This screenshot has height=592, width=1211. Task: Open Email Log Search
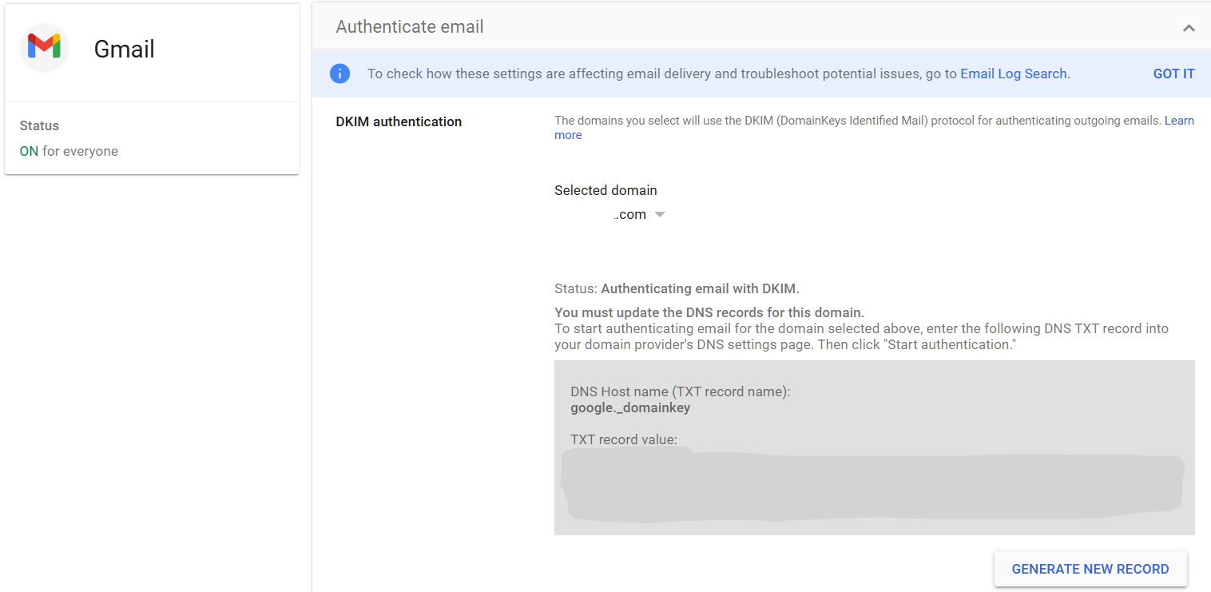(x=1014, y=73)
